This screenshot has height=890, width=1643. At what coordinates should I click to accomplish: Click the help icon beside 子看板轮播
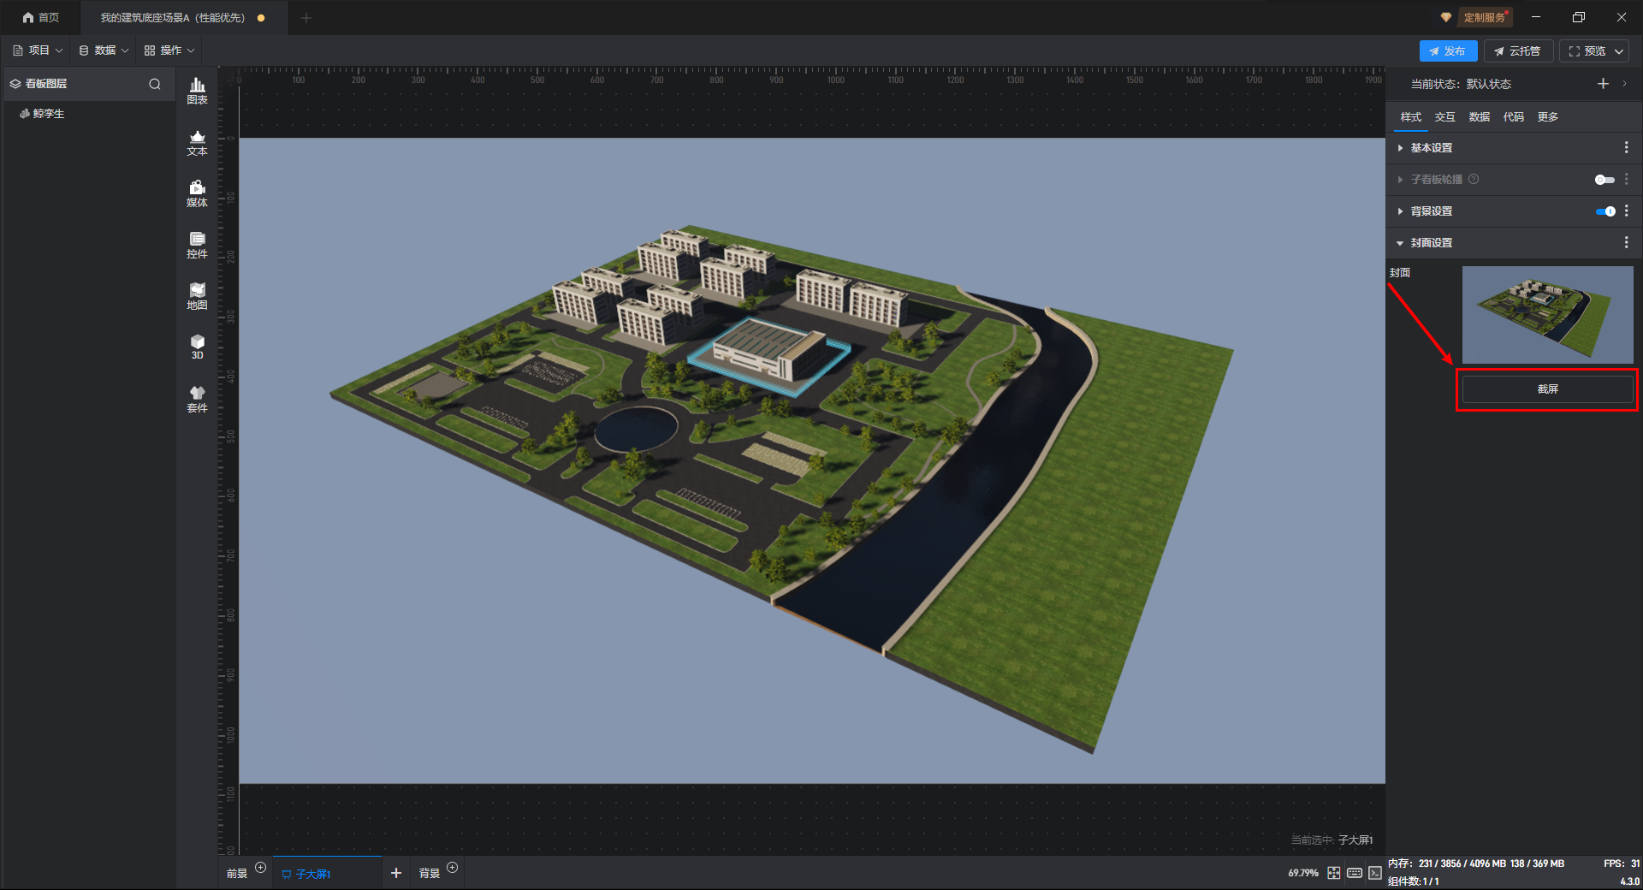pyautogui.click(x=1474, y=180)
